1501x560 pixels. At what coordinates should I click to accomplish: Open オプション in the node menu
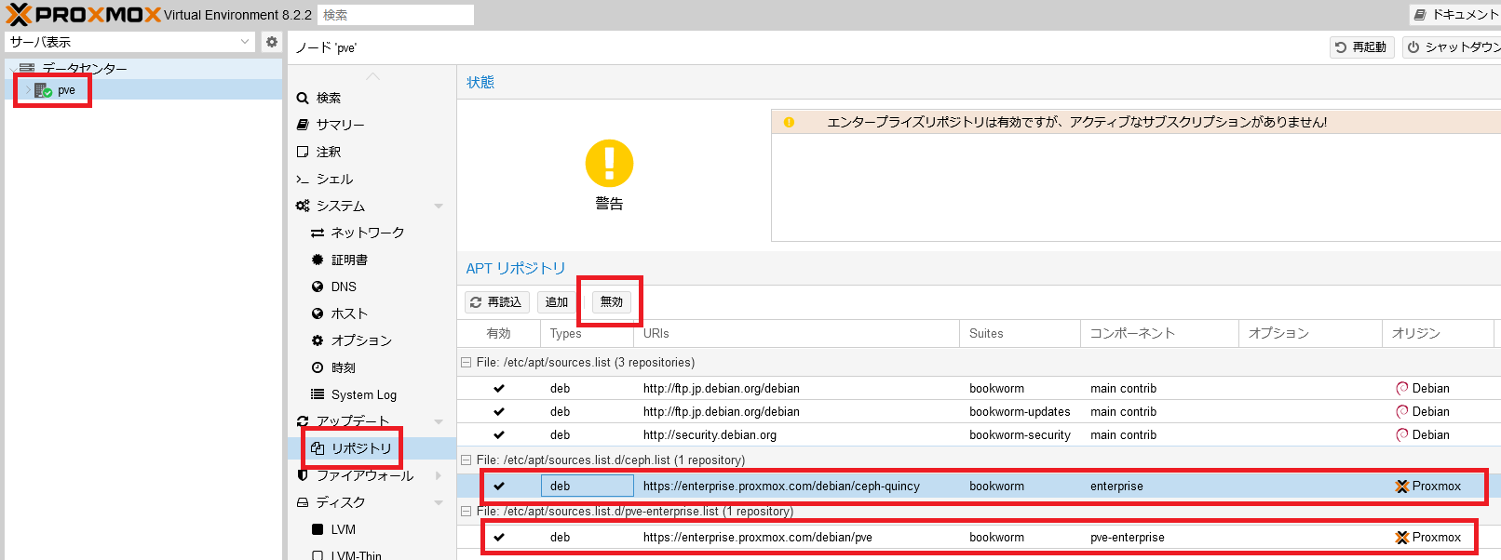(x=351, y=340)
